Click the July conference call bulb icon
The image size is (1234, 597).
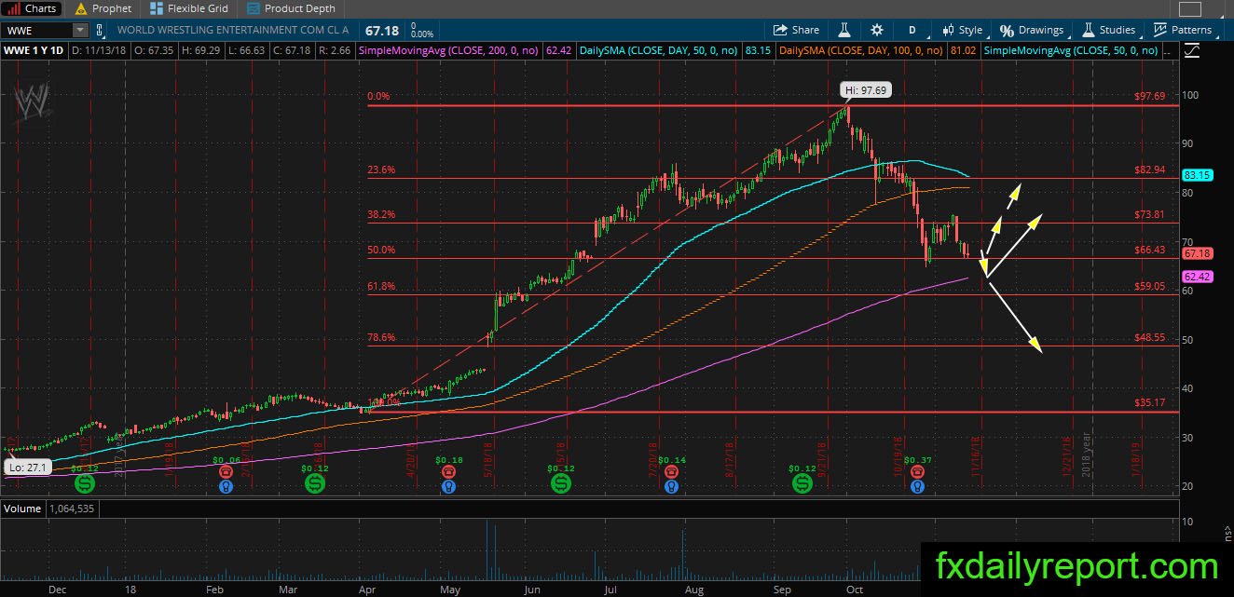point(671,486)
